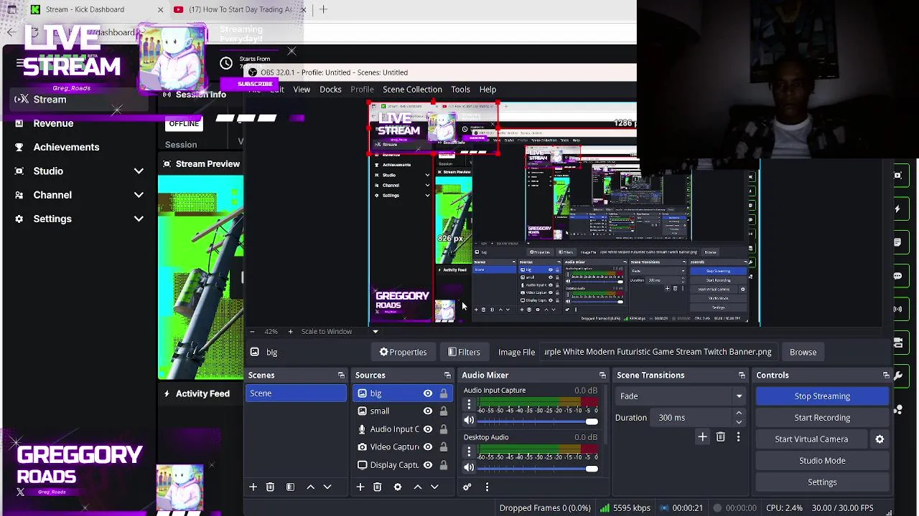Open a new browser tab
Viewport: 919px width, 516px height.
[323, 9]
